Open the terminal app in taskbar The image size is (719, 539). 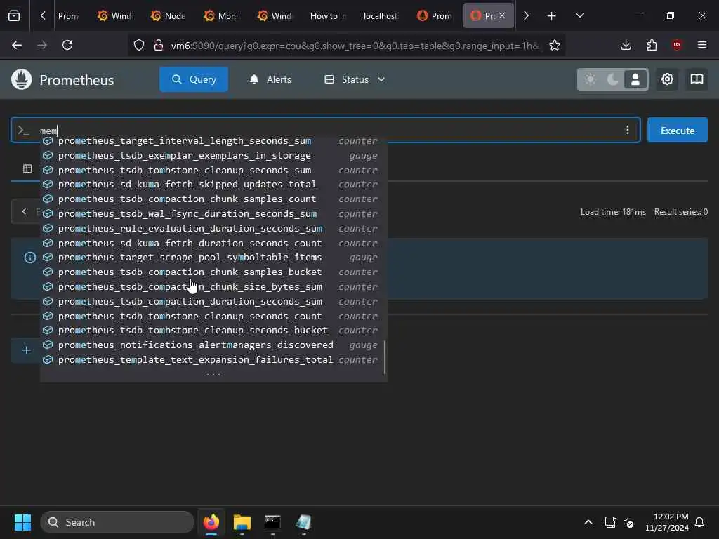272,522
